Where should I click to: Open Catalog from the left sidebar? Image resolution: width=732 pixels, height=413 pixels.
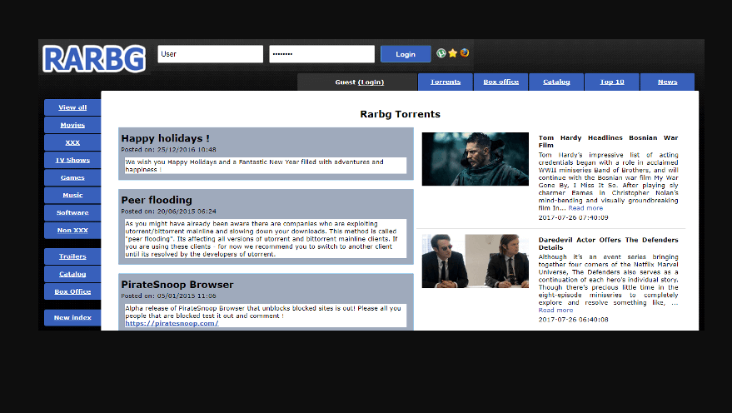point(72,274)
